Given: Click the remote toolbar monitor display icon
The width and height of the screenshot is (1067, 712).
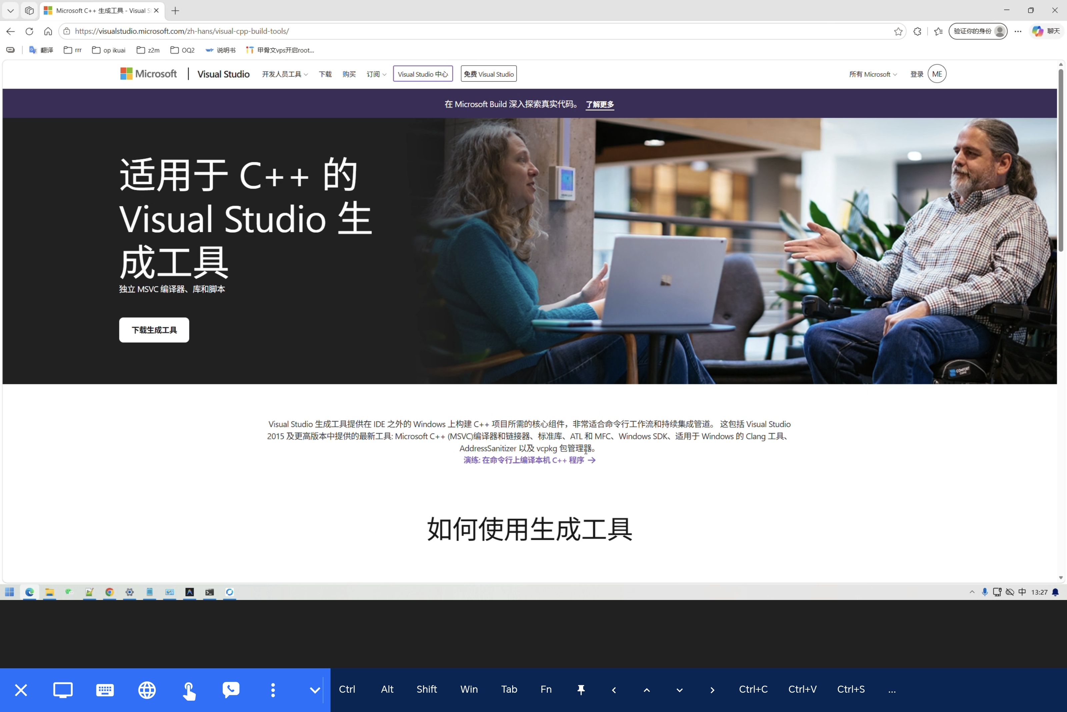Looking at the screenshot, I should (63, 690).
